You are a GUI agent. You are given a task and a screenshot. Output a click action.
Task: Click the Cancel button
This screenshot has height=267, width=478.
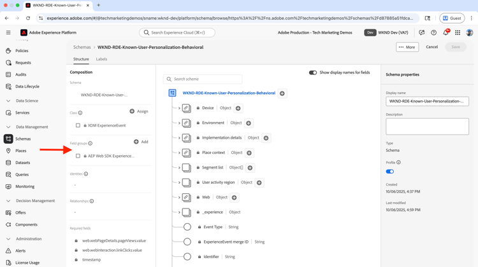click(431, 47)
